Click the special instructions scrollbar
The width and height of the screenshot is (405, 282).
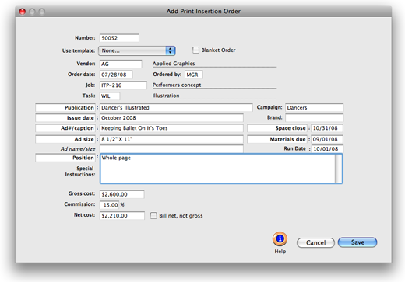[x=339, y=169]
